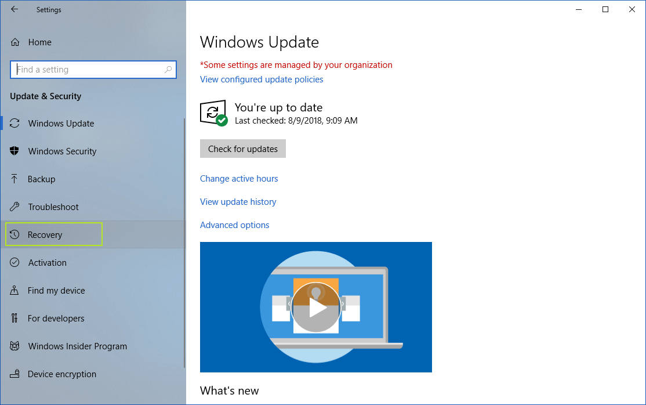
Task: Open Advanced options
Action: pyautogui.click(x=234, y=225)
